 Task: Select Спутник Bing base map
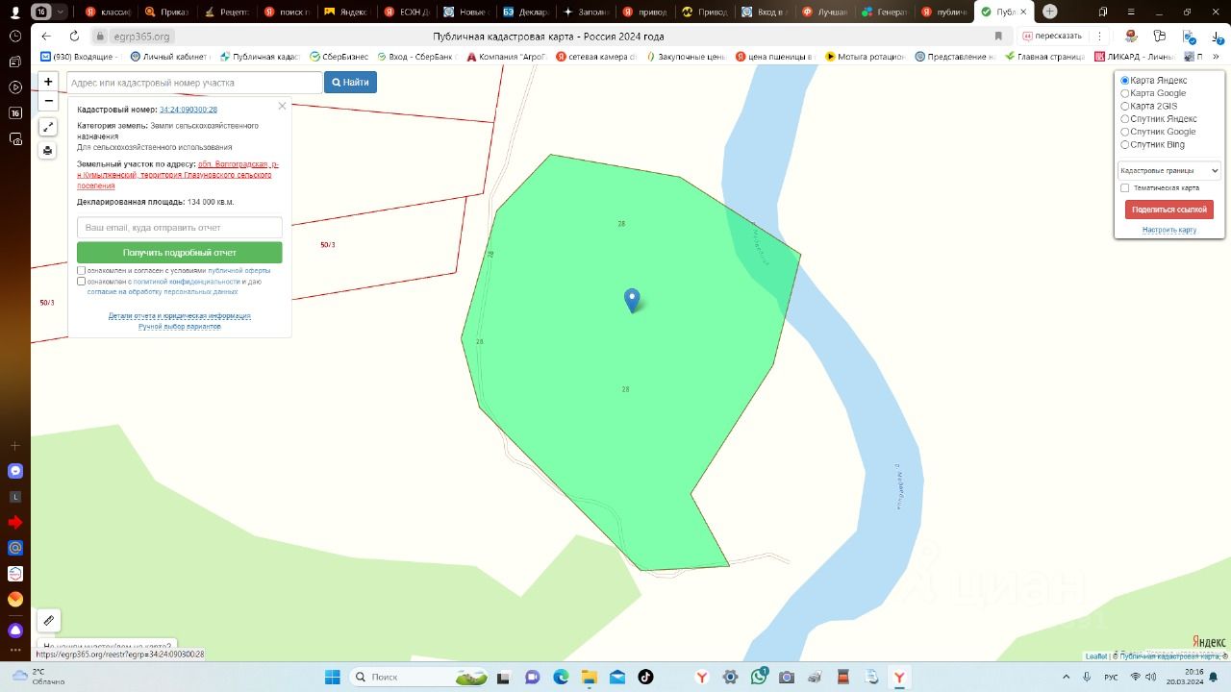[x=1125, y=144]
